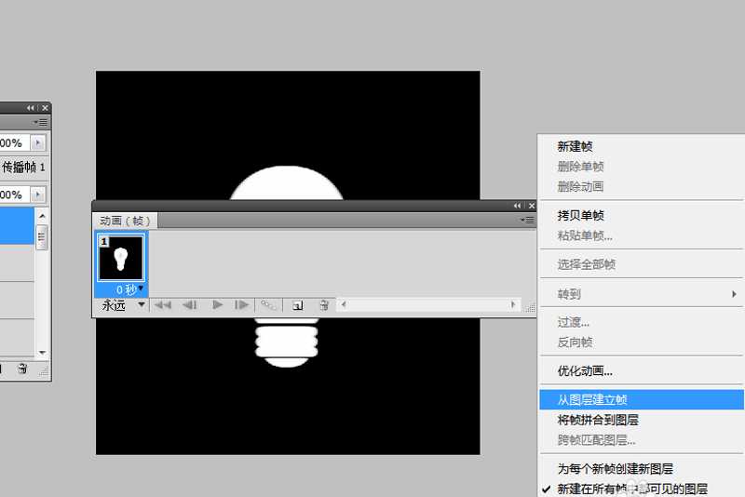Open the animation panel flyout menu icon
The height and width of the screenshot is (497, 745).
coord(529,221)
